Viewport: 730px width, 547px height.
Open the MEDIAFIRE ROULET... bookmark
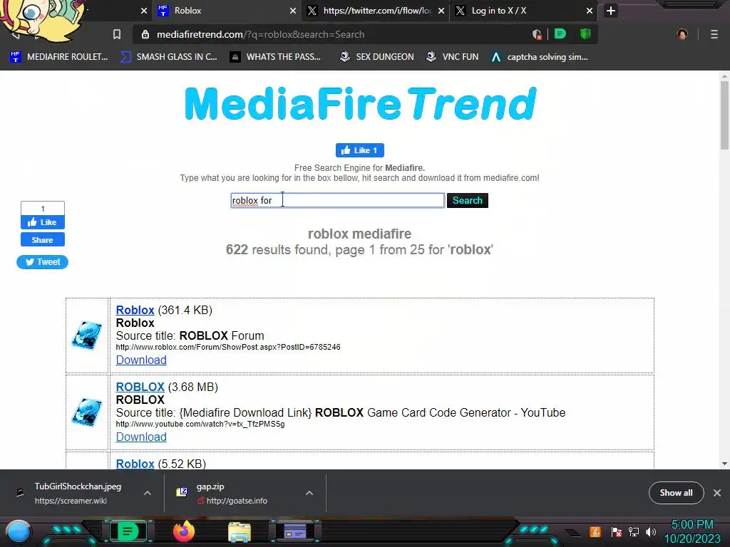(59, 57)
